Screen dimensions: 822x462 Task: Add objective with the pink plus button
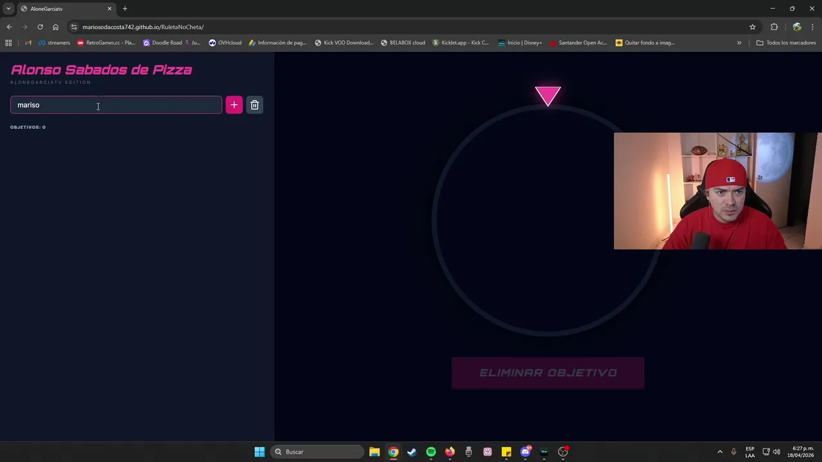click(x=234, y=105)
